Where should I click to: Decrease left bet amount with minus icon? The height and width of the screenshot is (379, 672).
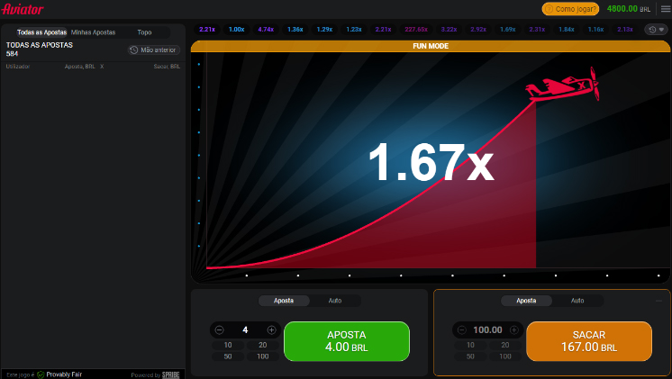[x=220, y=329]
